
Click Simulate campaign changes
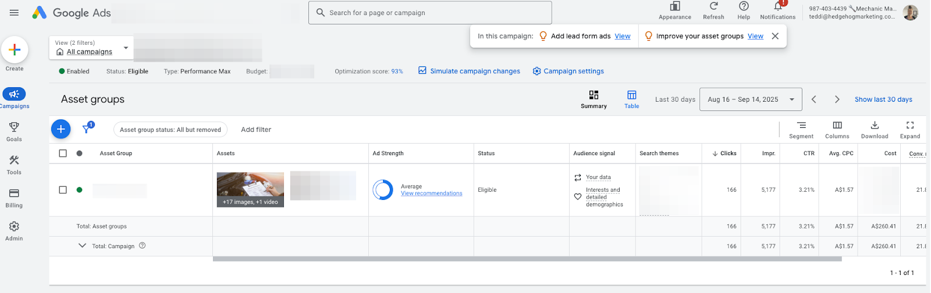pos(469,71)
